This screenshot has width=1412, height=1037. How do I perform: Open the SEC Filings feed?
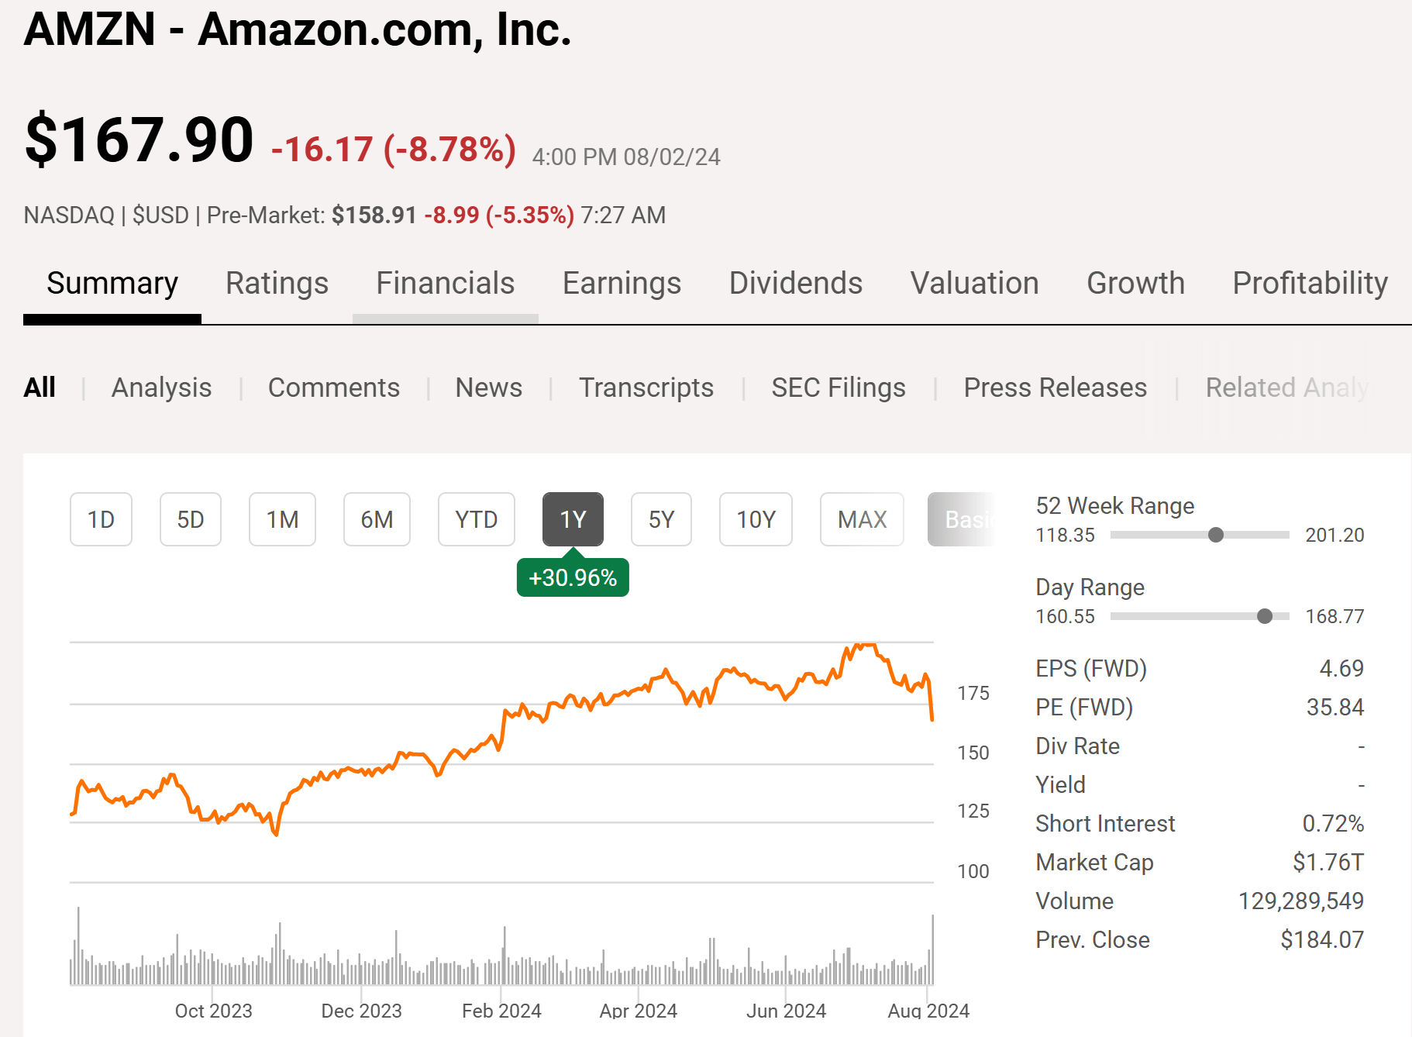839,388
